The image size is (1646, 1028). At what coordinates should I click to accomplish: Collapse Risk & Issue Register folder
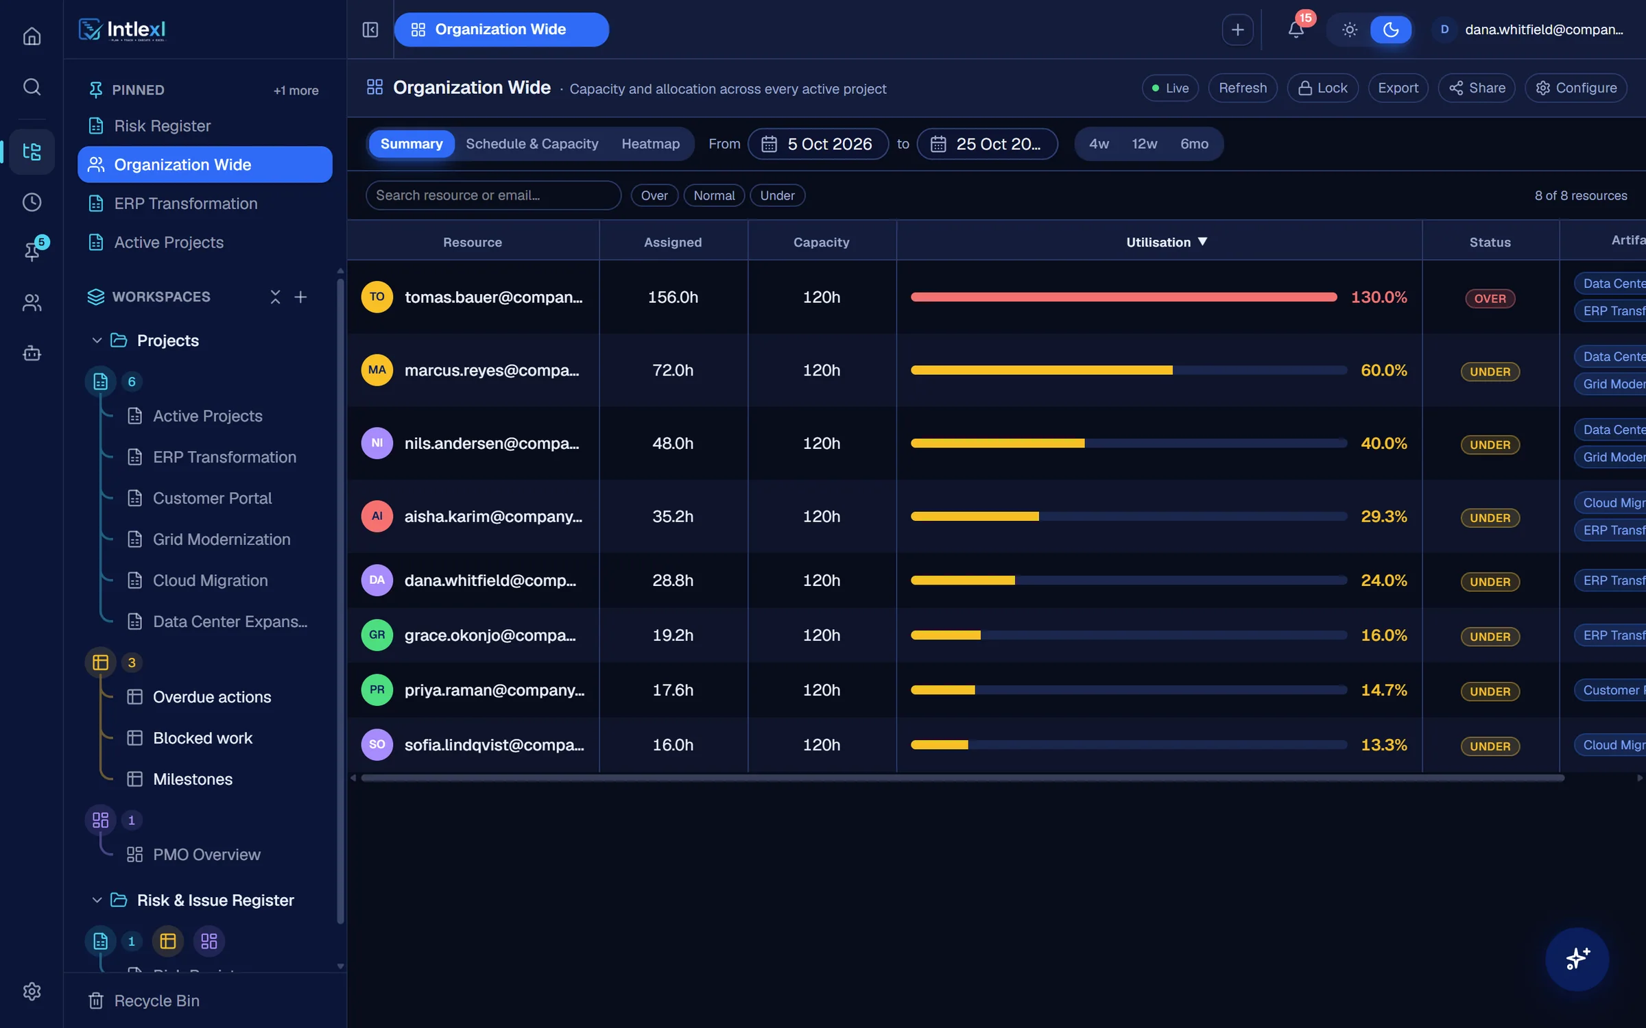coord(97,900)
